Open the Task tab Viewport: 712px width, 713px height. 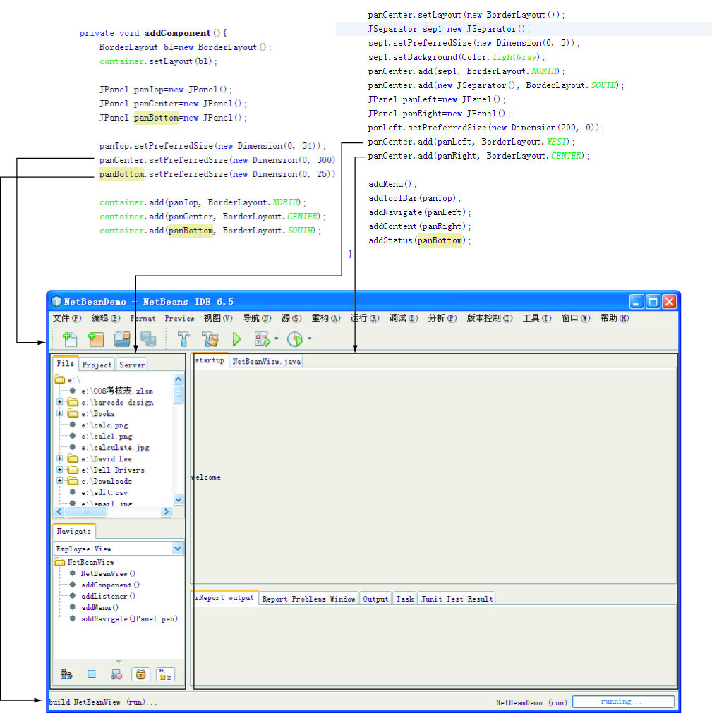pyautogui.click(x=405, y=599)
